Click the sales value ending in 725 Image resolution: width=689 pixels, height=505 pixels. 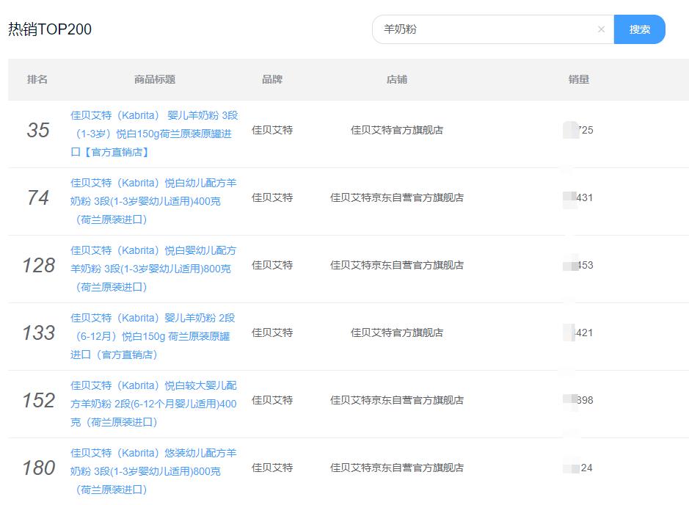578,130
